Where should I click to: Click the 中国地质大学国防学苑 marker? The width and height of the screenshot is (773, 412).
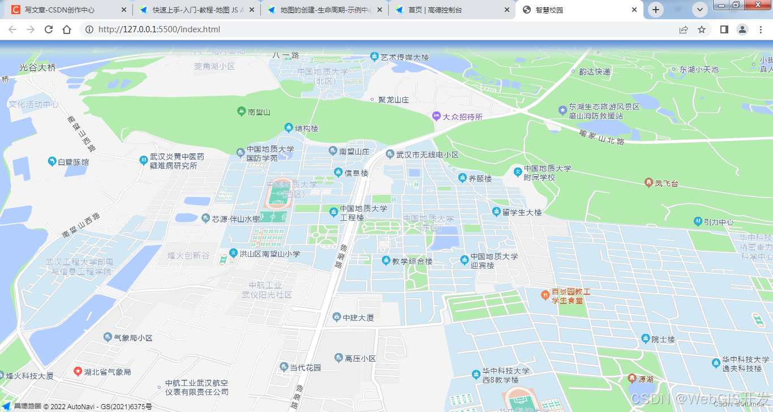(240, 152)
